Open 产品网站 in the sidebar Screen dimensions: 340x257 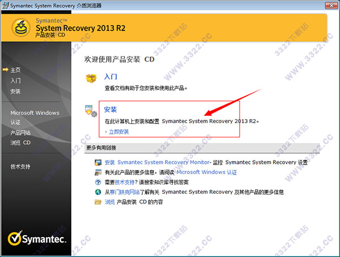tap(20, 133)
